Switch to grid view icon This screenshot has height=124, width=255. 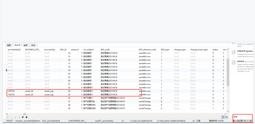pos(223,117)
